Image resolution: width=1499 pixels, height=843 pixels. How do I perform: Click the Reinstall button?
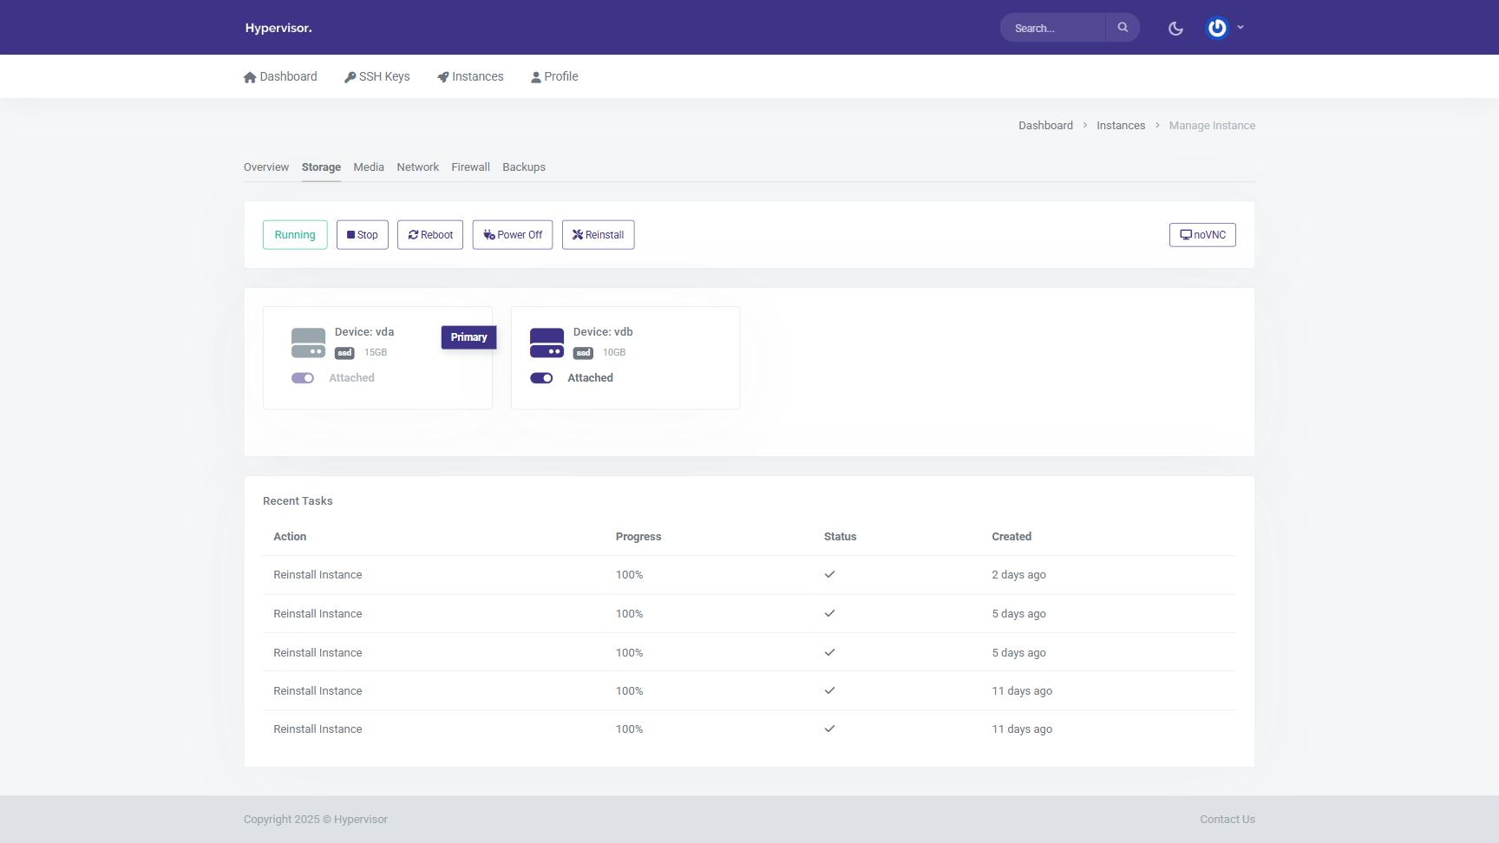coord(599,235)
